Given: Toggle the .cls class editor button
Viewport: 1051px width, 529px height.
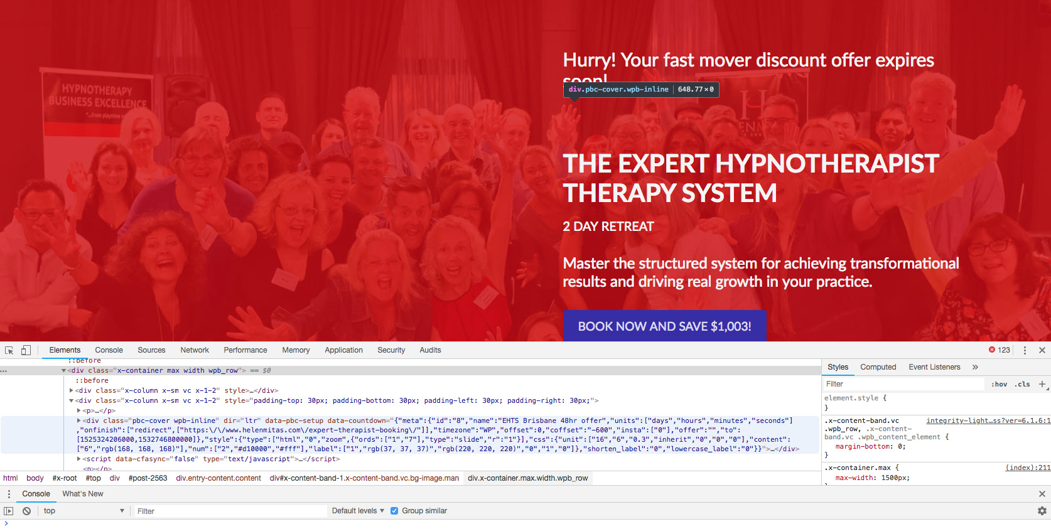Looking at the screenshot, I should point(1022,384).
